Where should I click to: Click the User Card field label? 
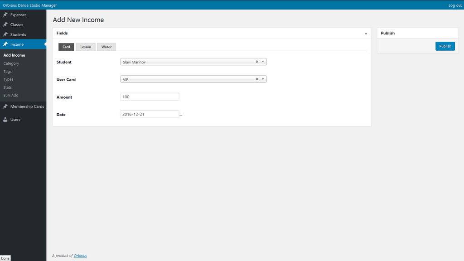[66, 80]
